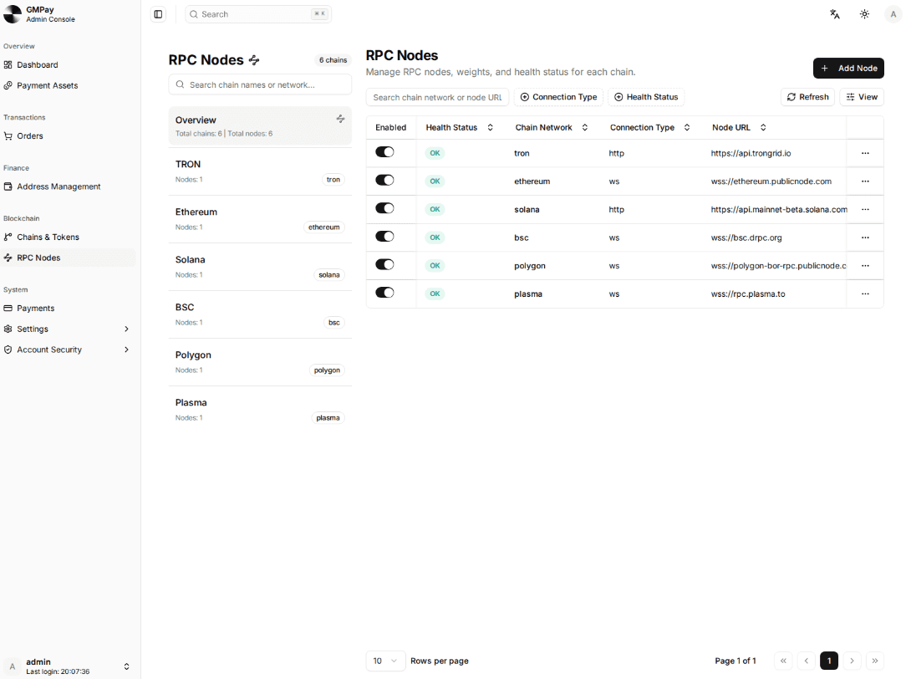Viewport: 906px width, 679px height.
Task: Open Chains & Tokens in sidebar
Action: click(48, 237)
